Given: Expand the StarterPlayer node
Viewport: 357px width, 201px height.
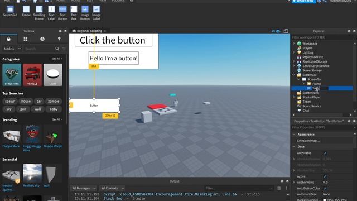Looking at the screenshot, I should pos(294,97).
